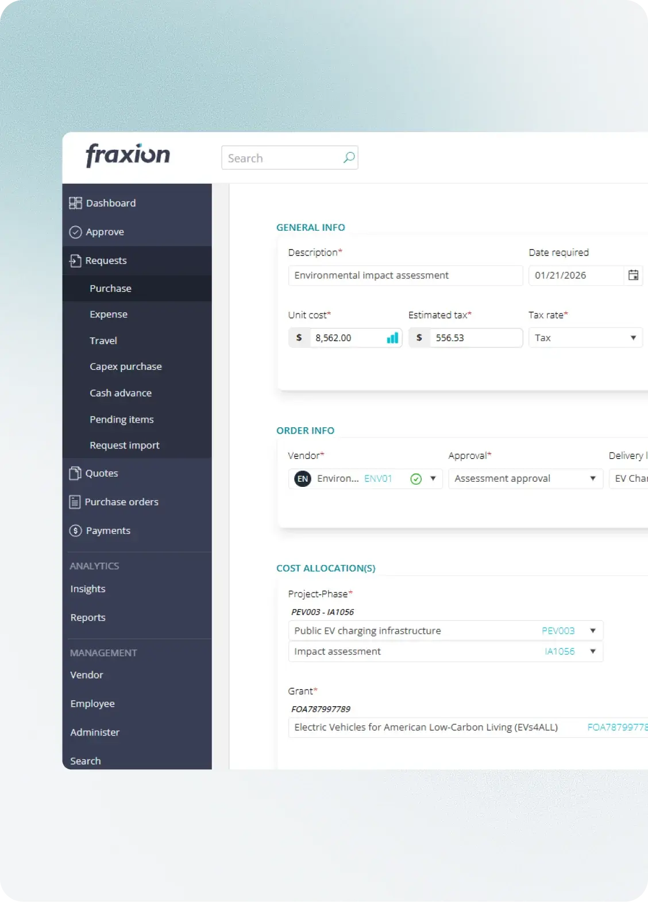Open the Assessment approval dropdown

[526, 478]
